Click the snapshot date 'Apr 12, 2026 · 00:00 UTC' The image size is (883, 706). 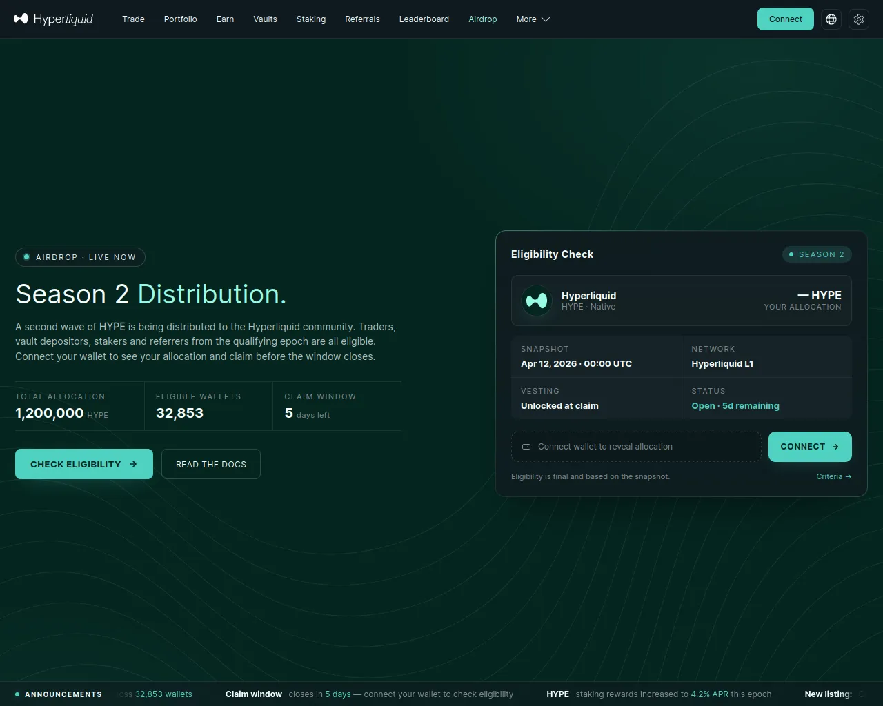point(576,364)
